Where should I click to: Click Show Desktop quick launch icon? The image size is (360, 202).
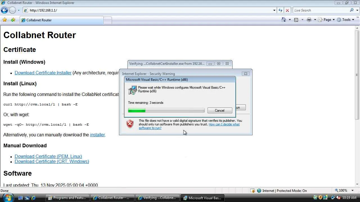(20, 198)
